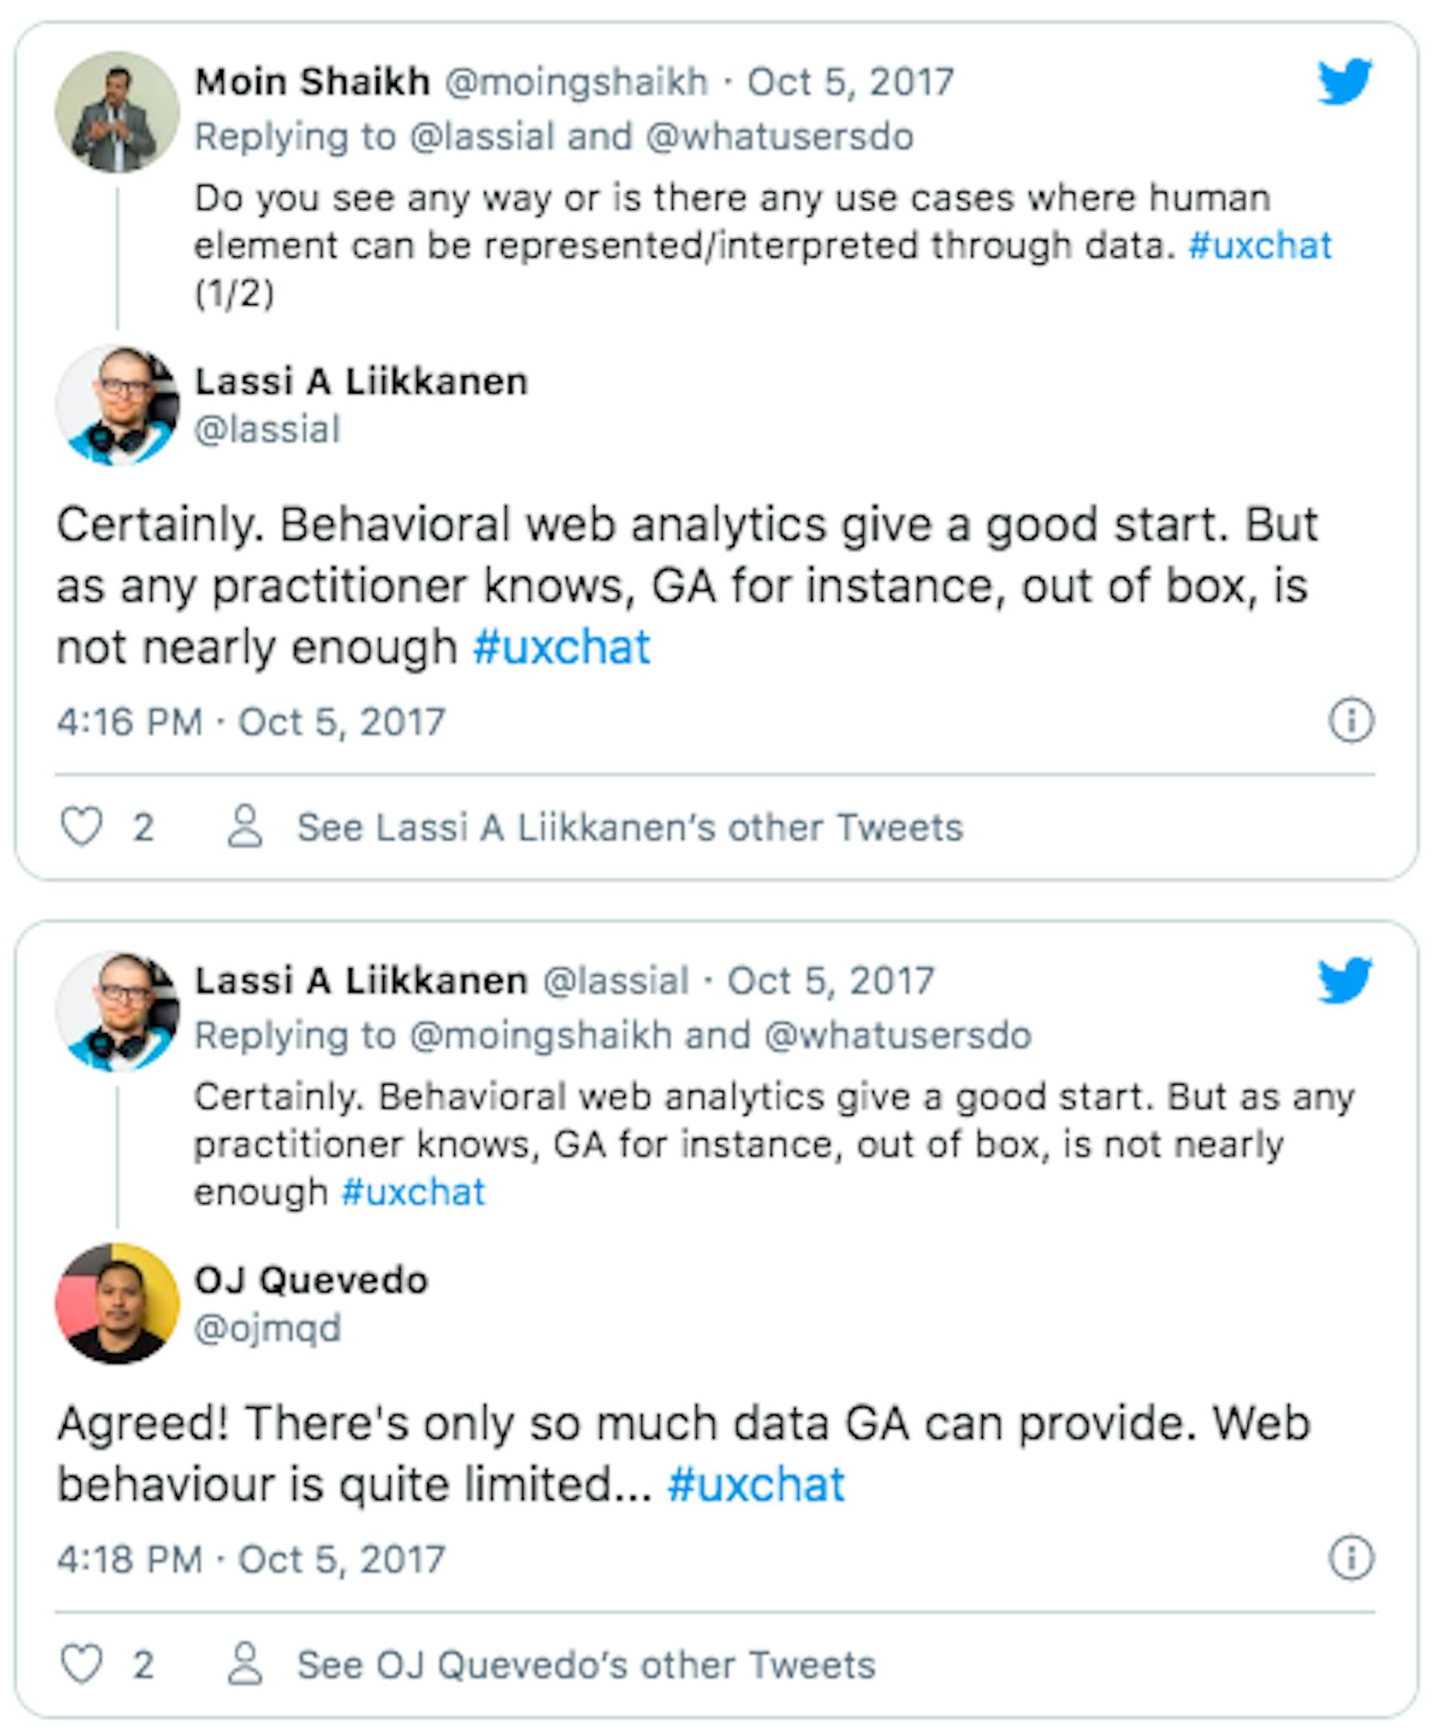Screen dimensions: 1437x1733
Task: Open Moin Shaikh's profile picture
Action: pos(117,113)
